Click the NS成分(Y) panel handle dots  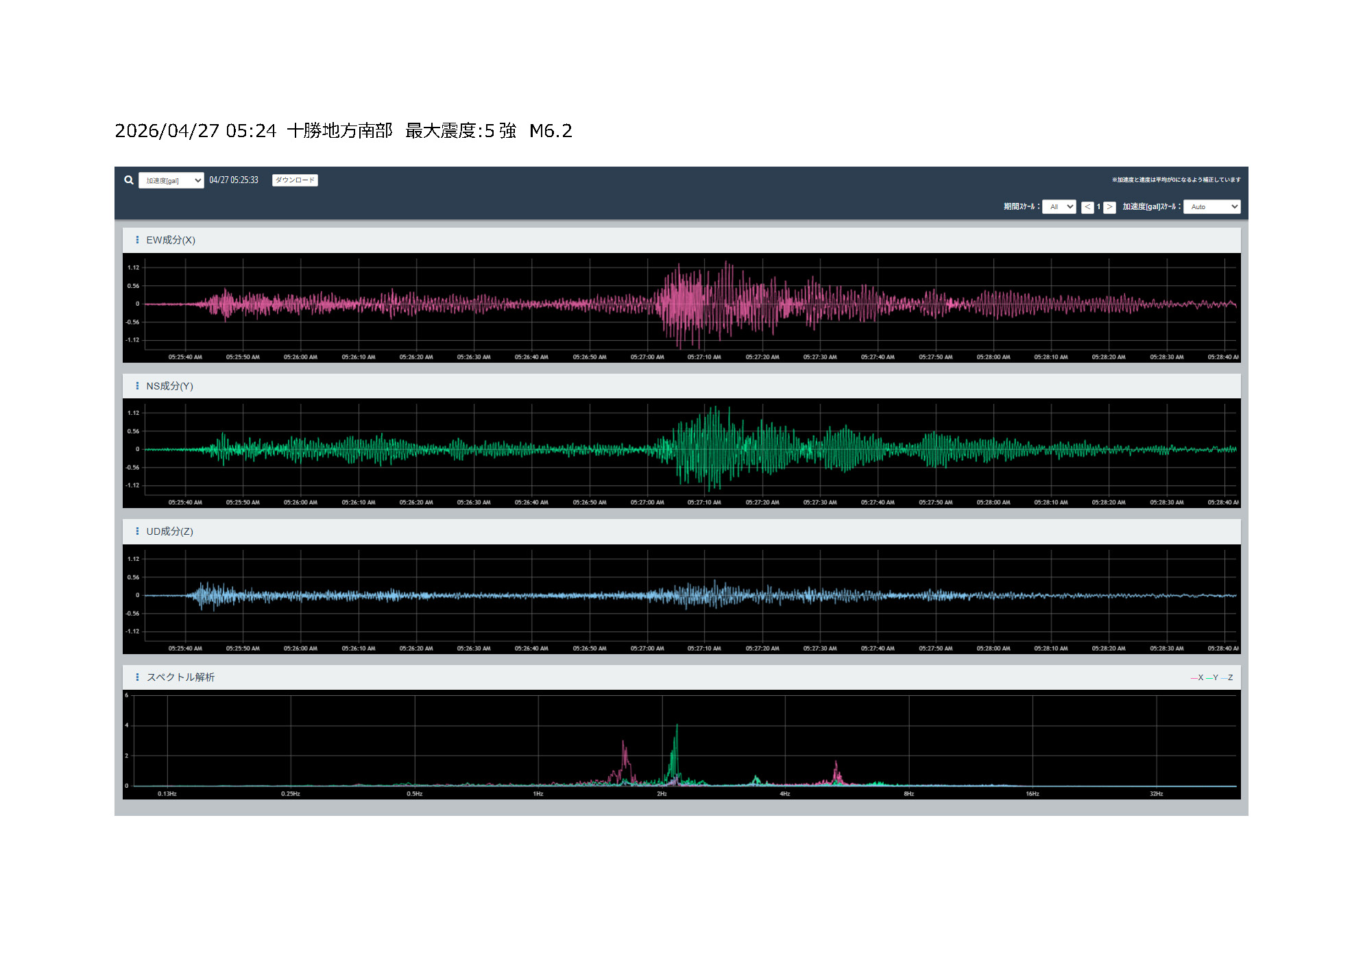(137, 386)
